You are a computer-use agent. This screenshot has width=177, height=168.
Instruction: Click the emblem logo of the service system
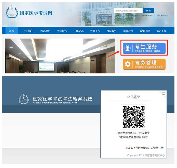[x=24, y=99]
